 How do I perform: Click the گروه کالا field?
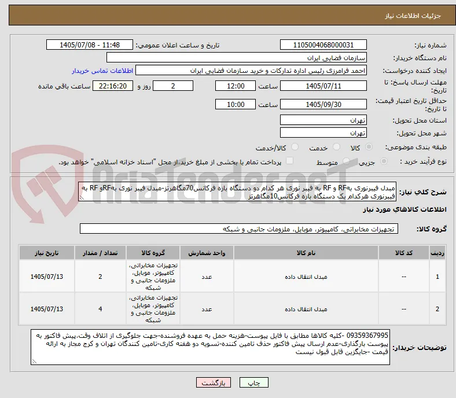pos(239,229)
